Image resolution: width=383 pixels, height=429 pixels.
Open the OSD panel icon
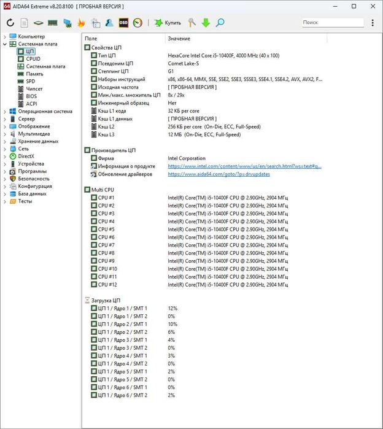(123, 23)
